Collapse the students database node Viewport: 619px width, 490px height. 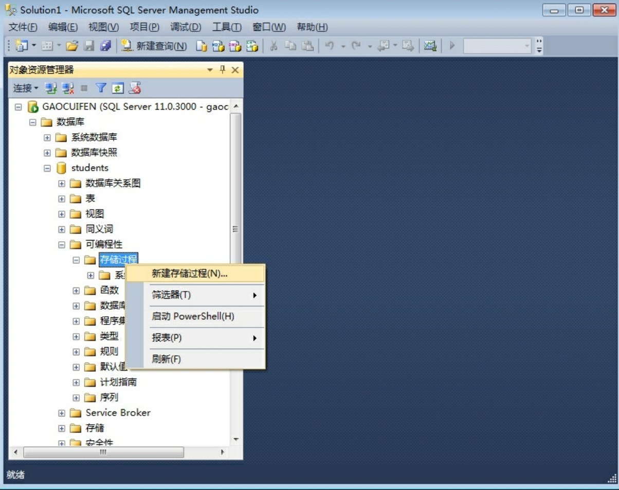tap(47, 168)
